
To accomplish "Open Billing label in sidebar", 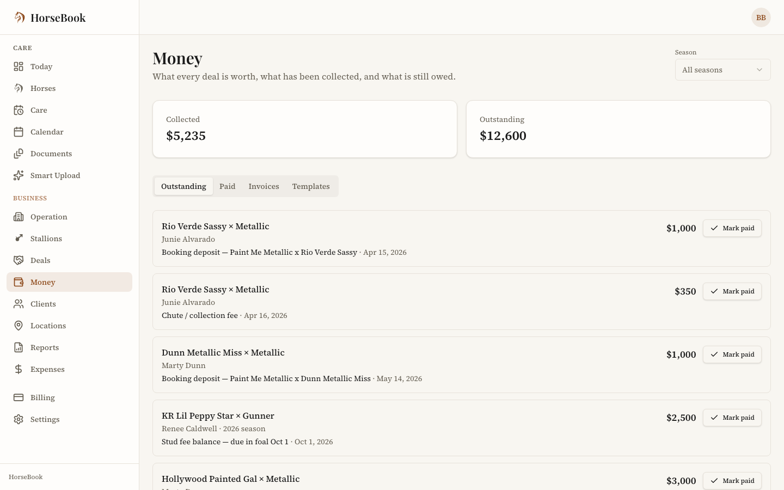I will point(42,397).
